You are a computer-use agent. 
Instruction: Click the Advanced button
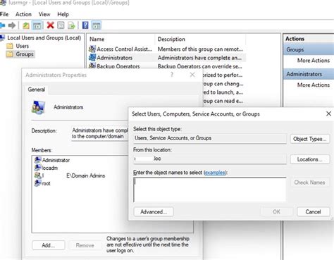tap(154, 212)
